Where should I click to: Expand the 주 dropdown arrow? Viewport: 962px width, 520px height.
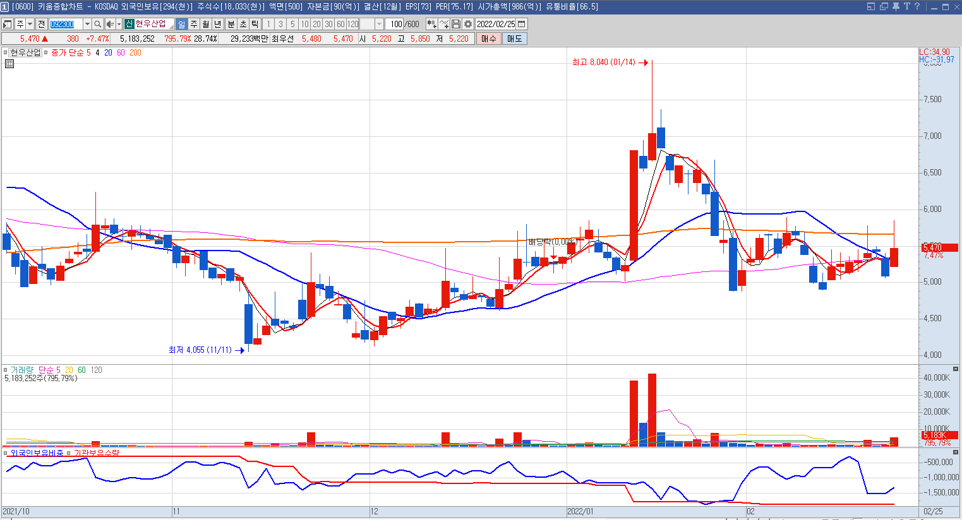30,24
